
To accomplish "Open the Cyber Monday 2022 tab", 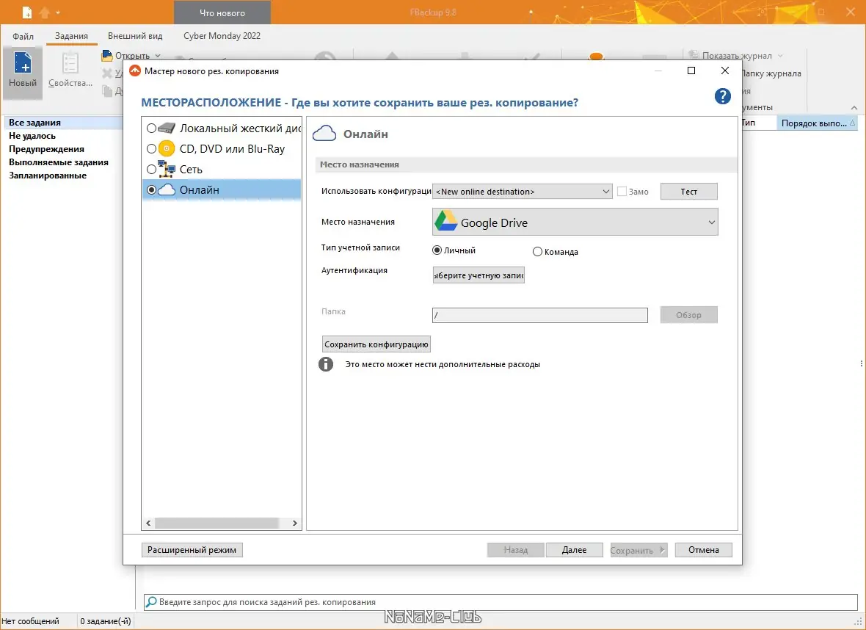I will click(222, 36).
